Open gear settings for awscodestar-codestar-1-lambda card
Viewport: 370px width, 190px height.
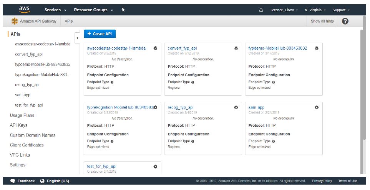coord(155,48)
